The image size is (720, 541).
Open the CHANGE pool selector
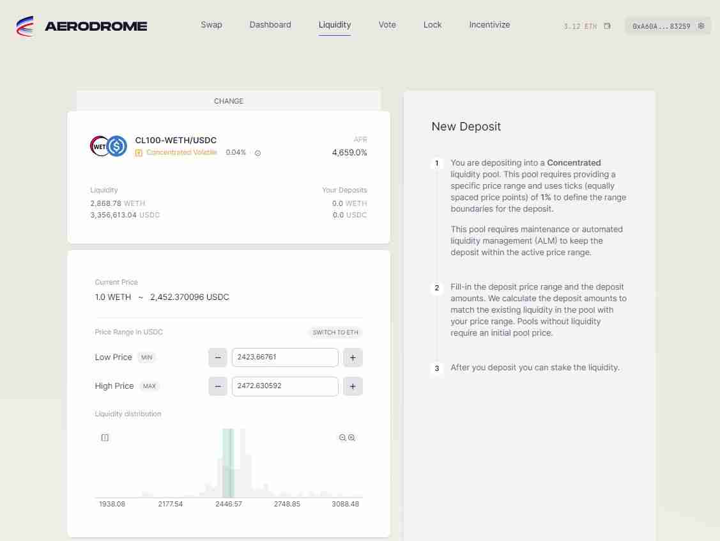[228, 101]
